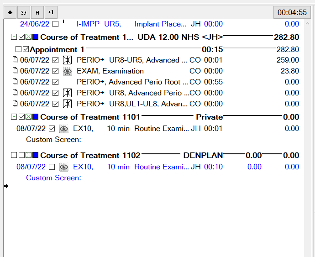Click green crossed box on Course 1101 row
This screenshot has height=257, width=315.
(28, 117)
